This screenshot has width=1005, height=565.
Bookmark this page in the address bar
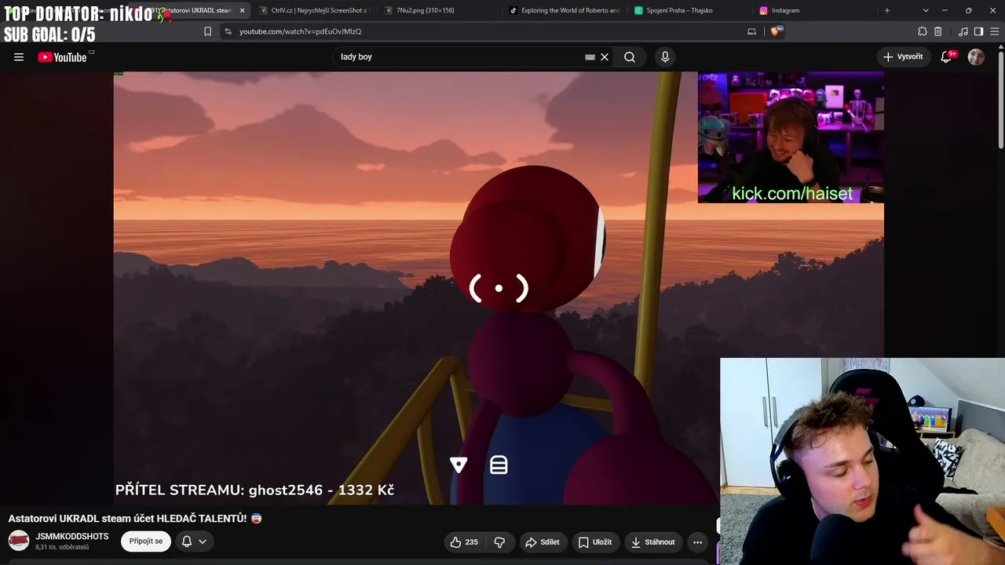207,31
